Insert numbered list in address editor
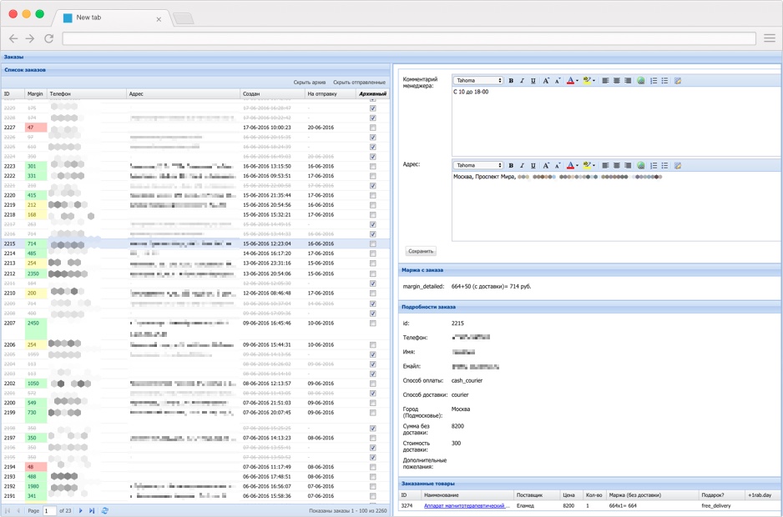This screenshot has height=517, width=783. point(654,165)
